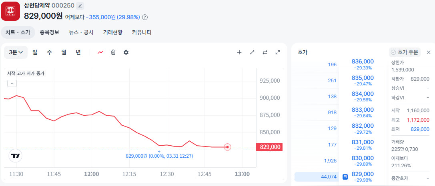Switch chart to line type icon
The image size is (435, 186).
(100, 52)
